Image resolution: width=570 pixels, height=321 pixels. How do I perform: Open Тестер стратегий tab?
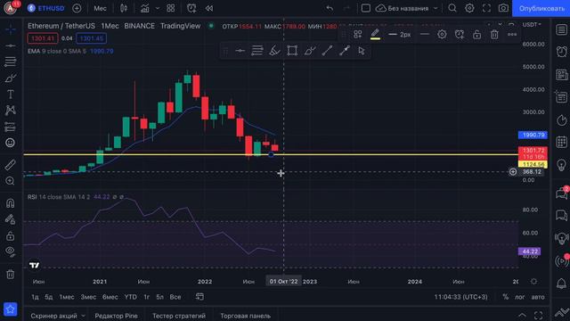coord(179,316)
